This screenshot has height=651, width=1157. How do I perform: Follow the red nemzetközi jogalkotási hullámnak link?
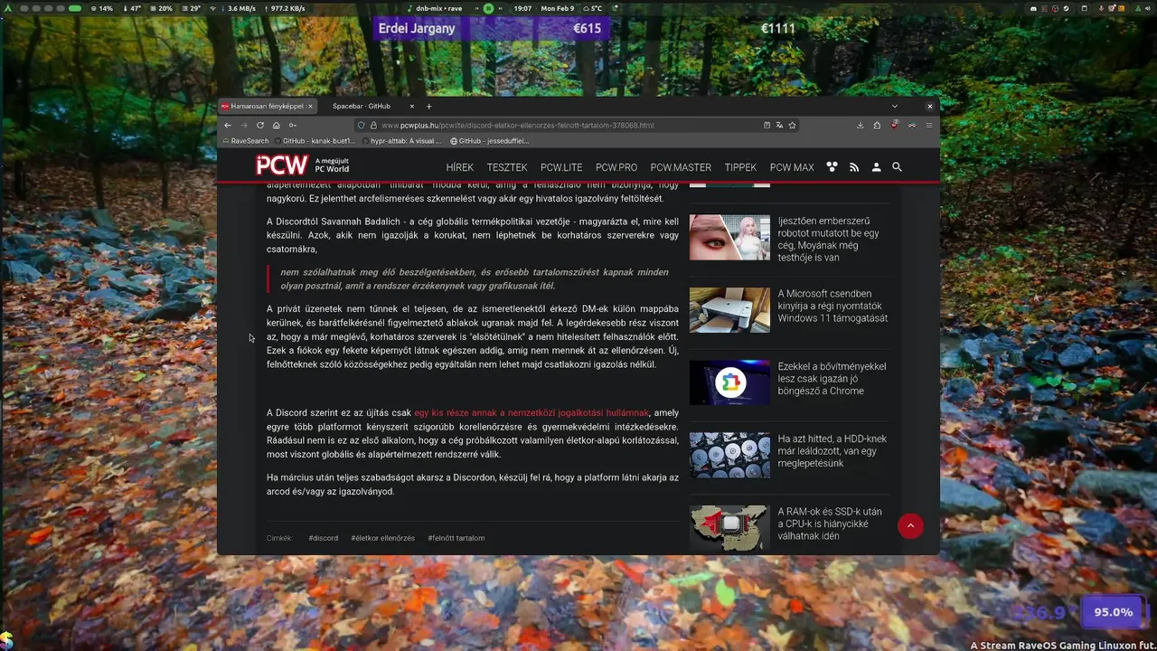(x=531, y=413)
